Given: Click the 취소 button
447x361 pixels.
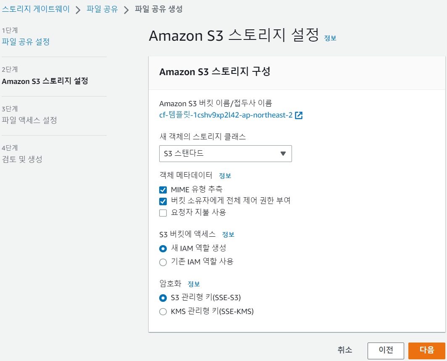Looking at the screenshot, I should [344, 350].
